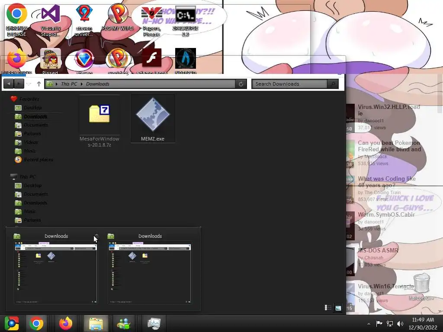
Task: Select Downloads under This PC
Action: pyautogui.click(x=31, y=203)
